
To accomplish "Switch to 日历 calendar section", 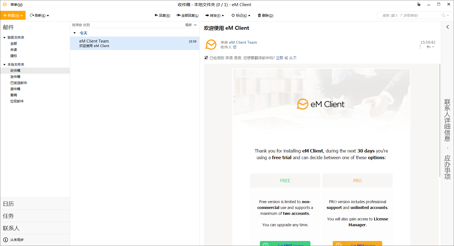I will 35,204.
